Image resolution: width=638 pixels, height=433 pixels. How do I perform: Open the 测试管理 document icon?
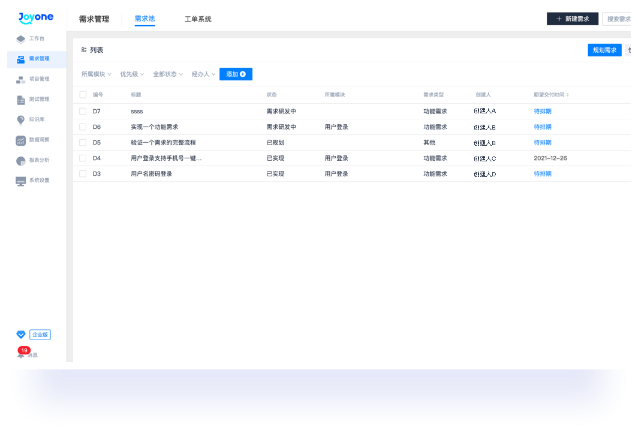pyautogui.click(x=21, y=100)
